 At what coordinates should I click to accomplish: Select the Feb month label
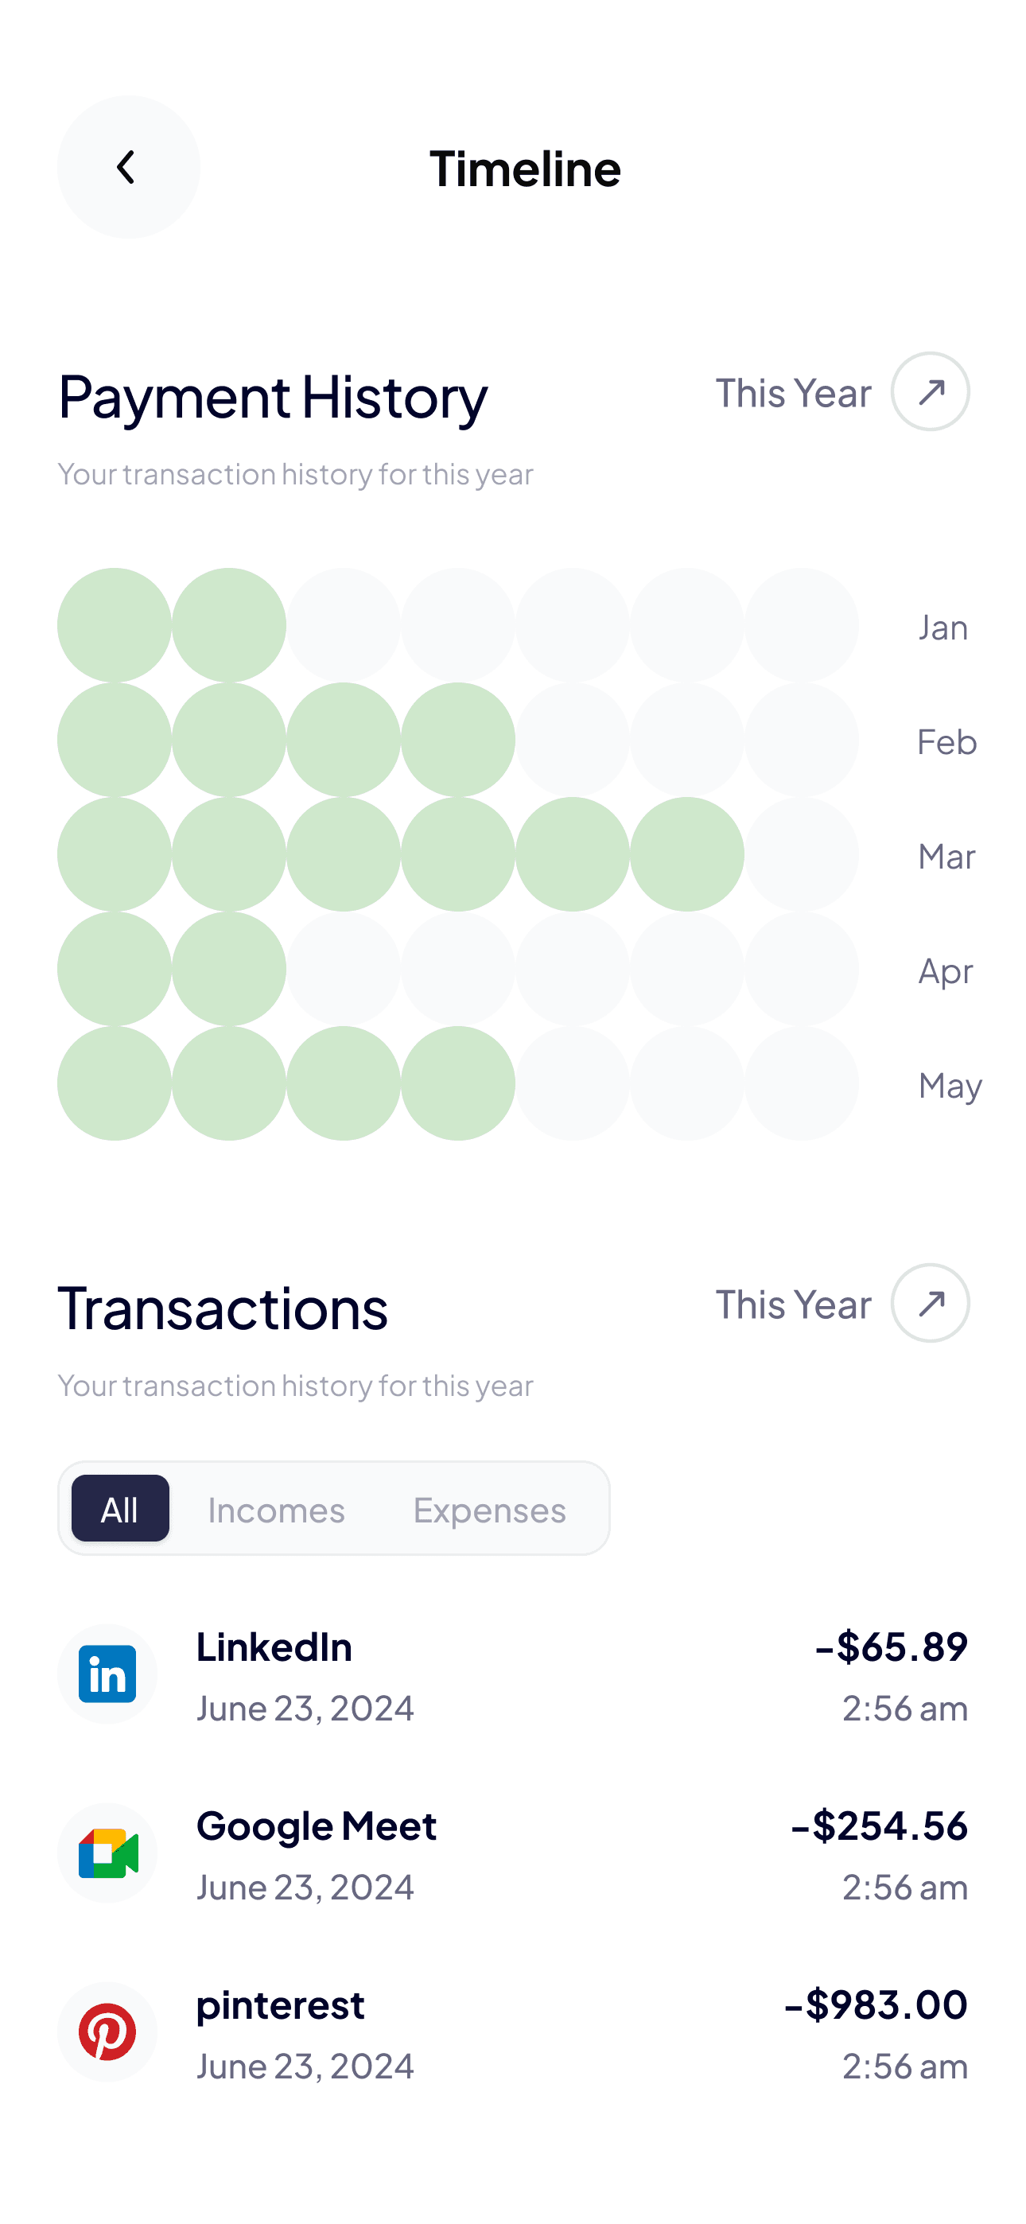click(946, 742)
